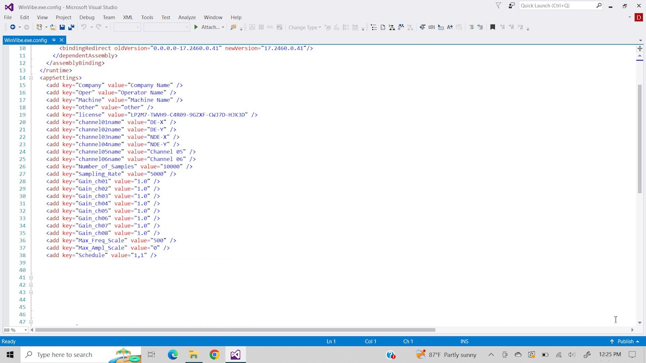646x363 pixels.
Task: Click the Find in Files icon
Action: 233,27
